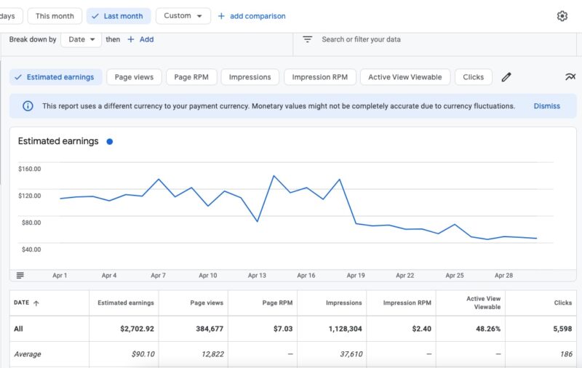Image resolution: width=582 pixels, height=368 pixels.
Task: Click the plus icon before add comparison
Action: click(221, 16)
